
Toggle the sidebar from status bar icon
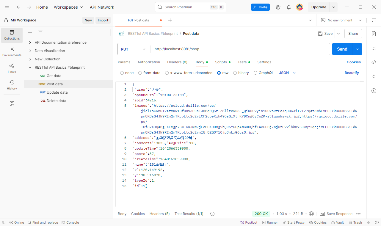(x=4, y=222)
